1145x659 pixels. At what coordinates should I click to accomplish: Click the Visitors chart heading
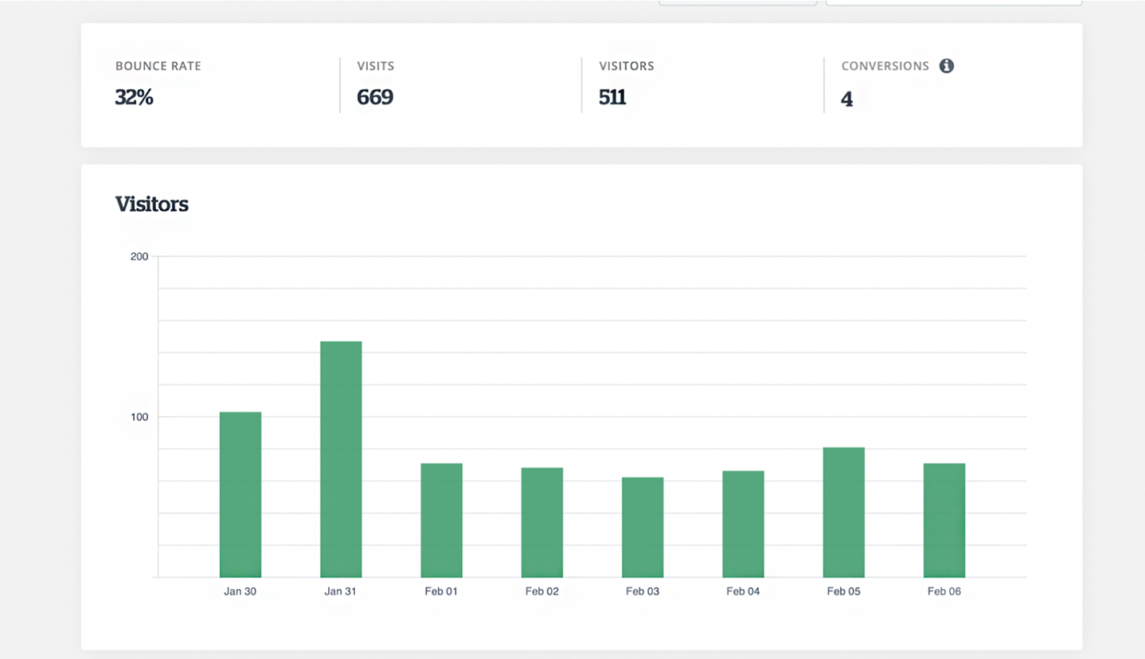[x=151, y=205]
